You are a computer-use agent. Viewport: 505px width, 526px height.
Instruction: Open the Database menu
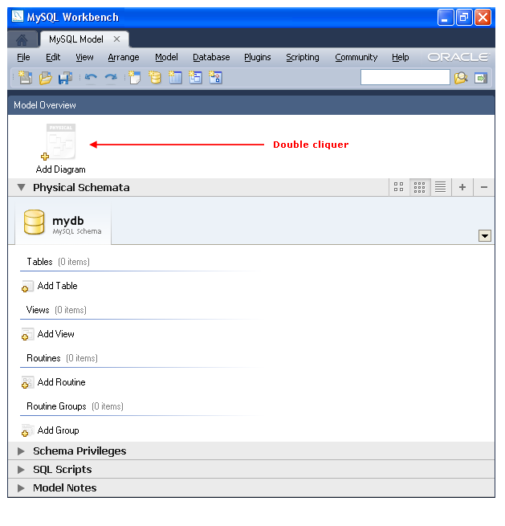point(211,57)
